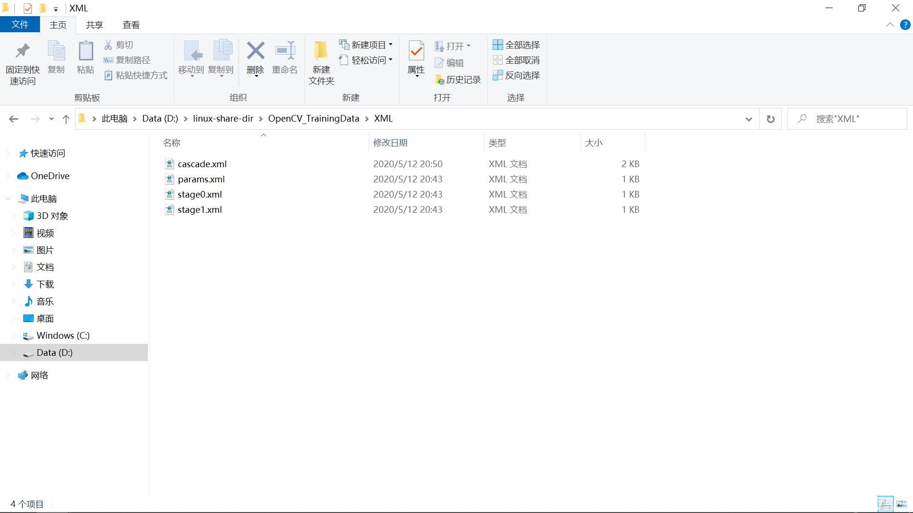Click the Pin to Quick Access (固定到快速访问) icon
Viewport: 913px width, 513px height.
(22, 51)
